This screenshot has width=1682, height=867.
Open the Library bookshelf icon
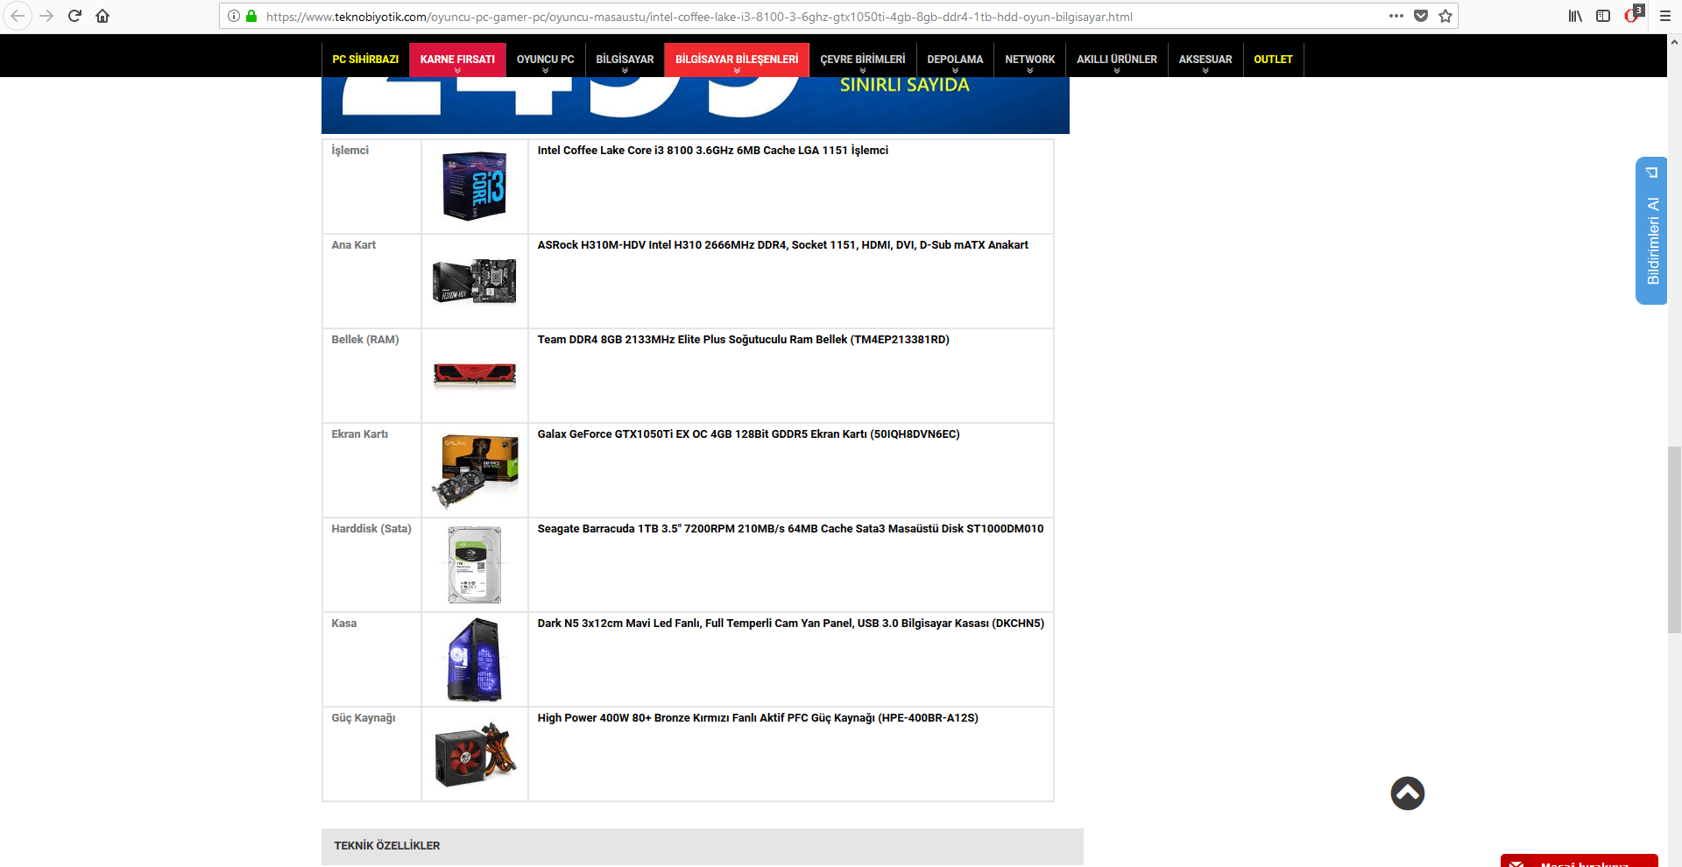coord(1575,16)
